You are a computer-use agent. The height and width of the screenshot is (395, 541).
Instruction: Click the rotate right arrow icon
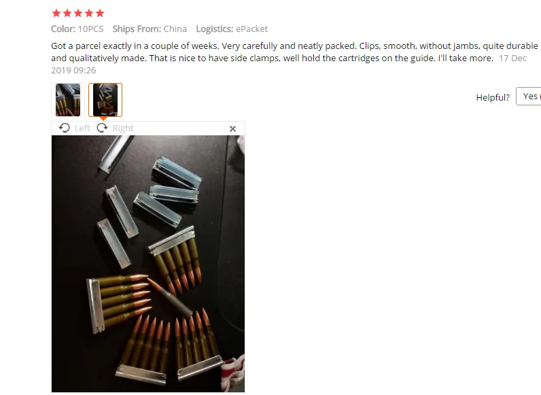click(x=102, y=128)
